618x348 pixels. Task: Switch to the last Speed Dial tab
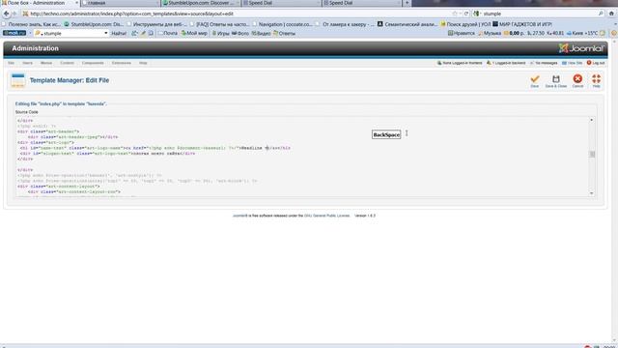[x=361, y=3]
